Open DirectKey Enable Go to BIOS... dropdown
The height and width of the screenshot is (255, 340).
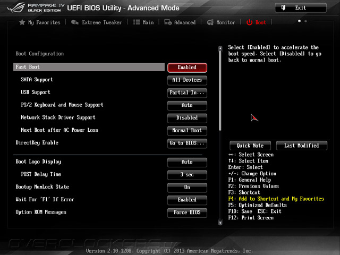[x=187, y=143]
